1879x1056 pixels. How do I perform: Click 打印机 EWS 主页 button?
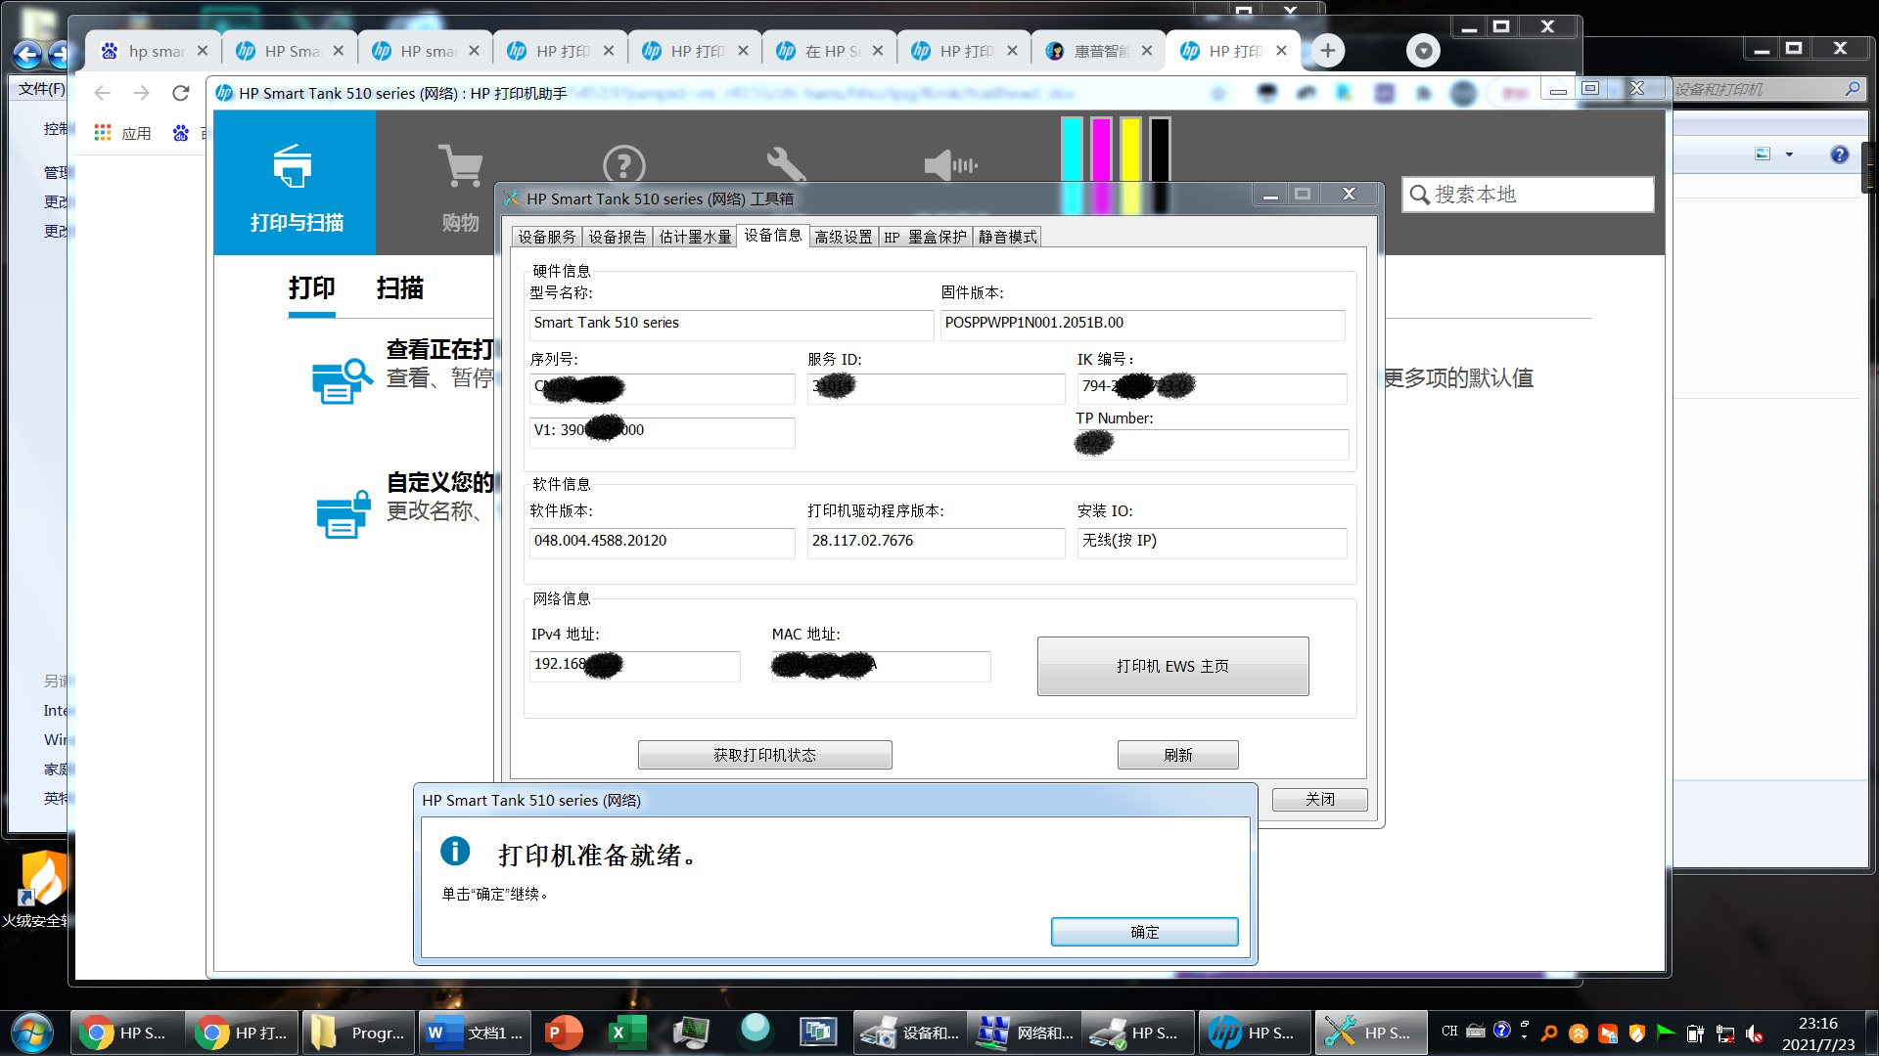click(1172, 666)
